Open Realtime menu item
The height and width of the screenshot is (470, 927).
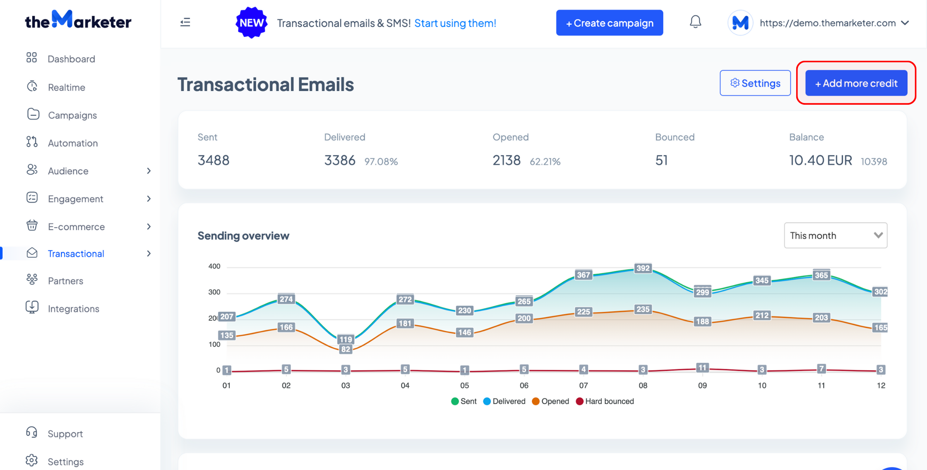(67, 87)
